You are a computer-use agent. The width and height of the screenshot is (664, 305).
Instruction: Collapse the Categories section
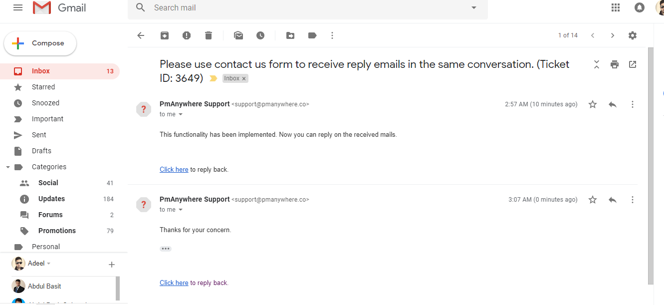[8, 167]
